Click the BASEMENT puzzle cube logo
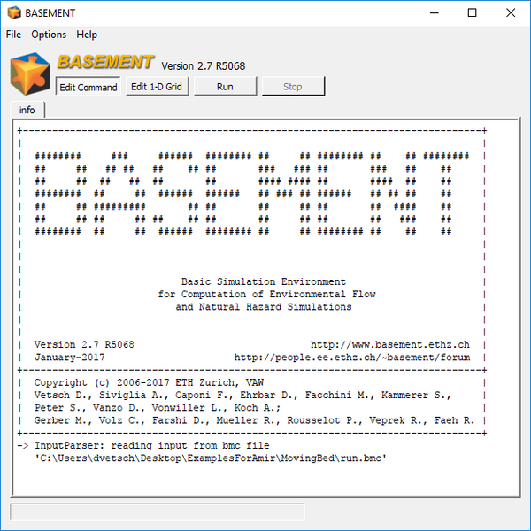 [29, 73]
